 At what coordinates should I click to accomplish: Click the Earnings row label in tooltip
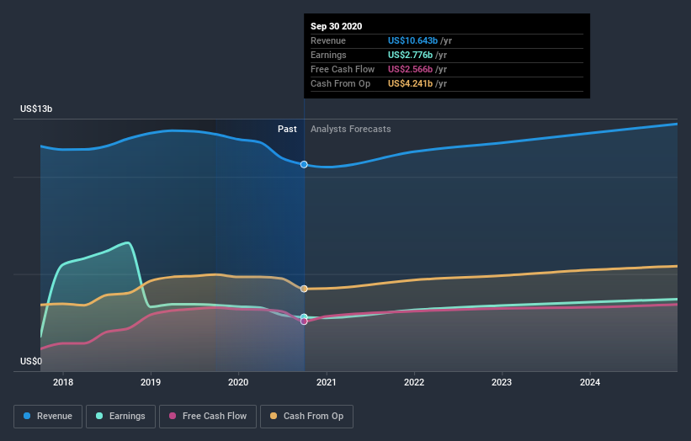tap(328, 55)
